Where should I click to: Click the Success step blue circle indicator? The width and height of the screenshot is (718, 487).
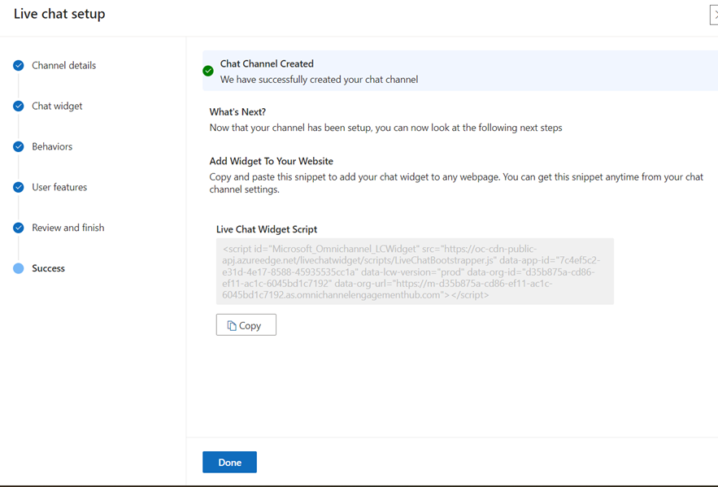(19, 269)
